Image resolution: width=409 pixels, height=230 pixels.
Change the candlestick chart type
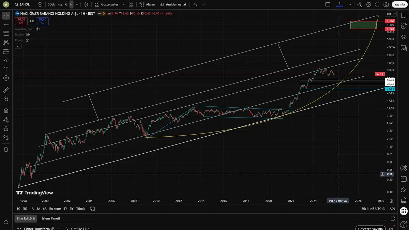click(86, 4)
